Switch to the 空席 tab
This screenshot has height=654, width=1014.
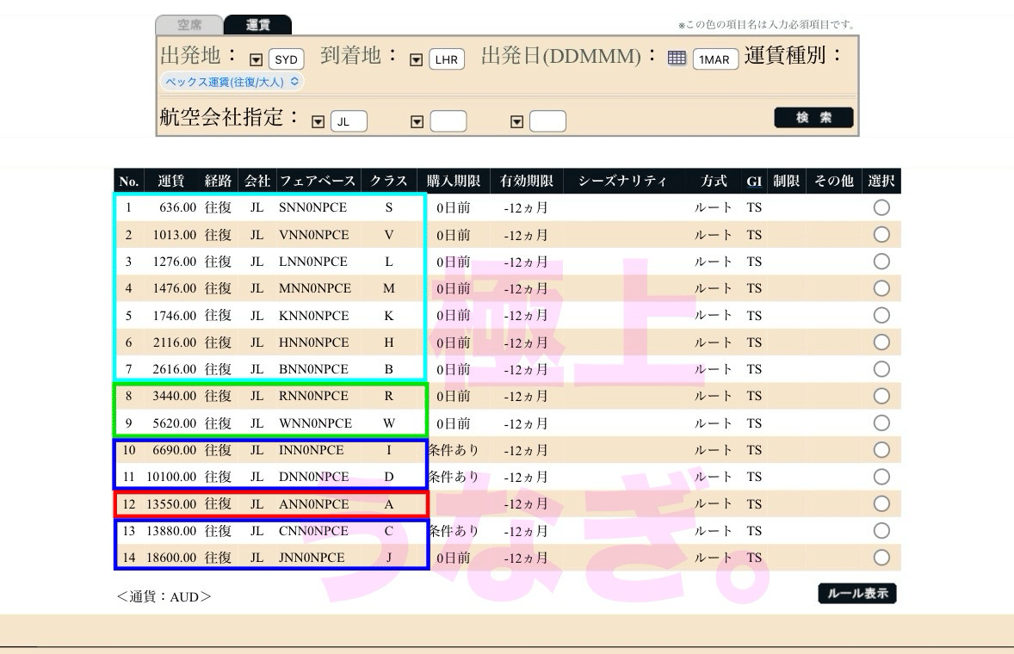pyautogui.click(x=189, y=24)
